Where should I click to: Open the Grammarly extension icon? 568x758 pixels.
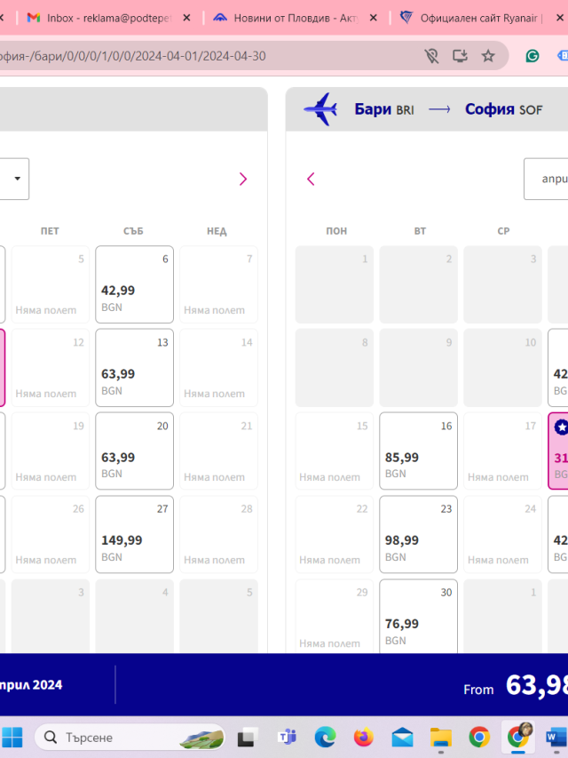tap(532, 56)
